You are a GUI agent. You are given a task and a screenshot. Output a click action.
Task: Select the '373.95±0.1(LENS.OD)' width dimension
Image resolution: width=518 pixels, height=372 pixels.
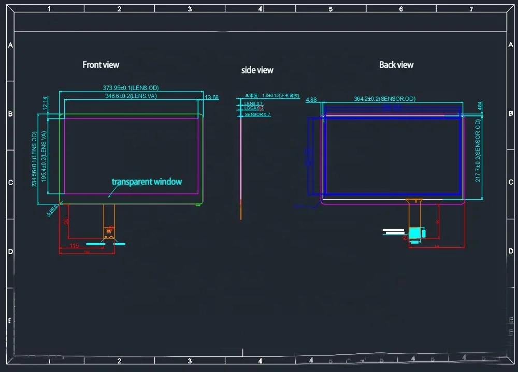(131, 88)
